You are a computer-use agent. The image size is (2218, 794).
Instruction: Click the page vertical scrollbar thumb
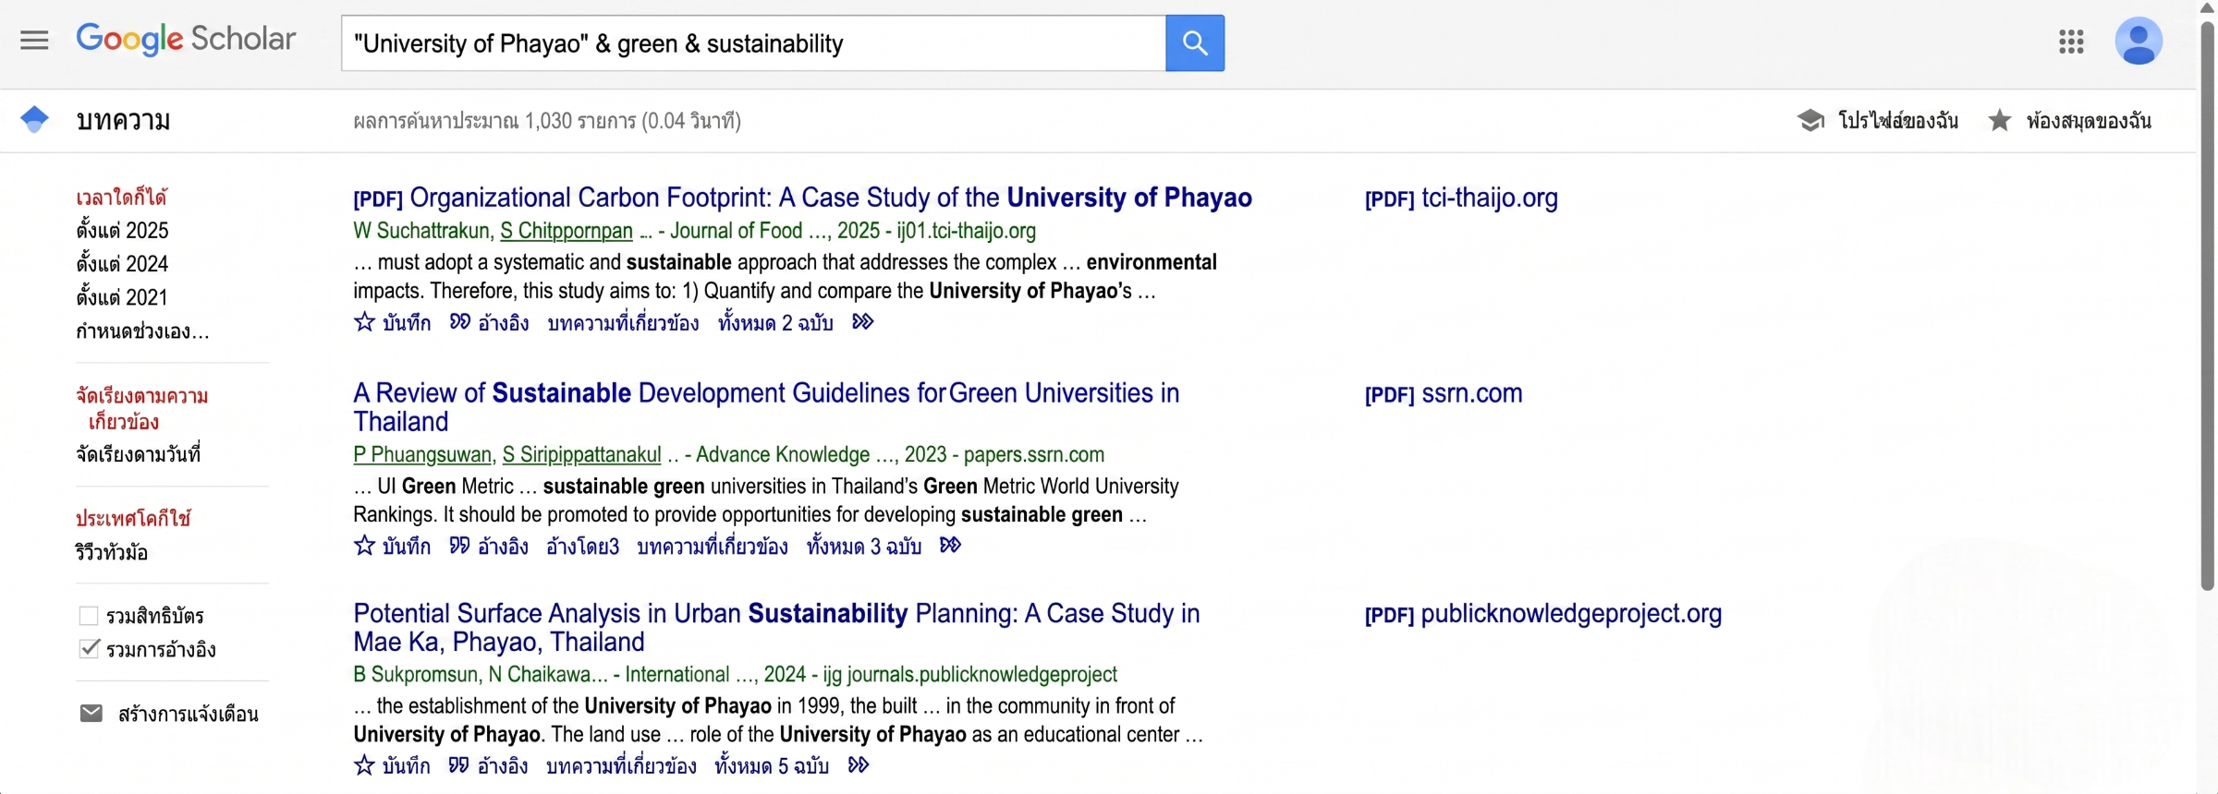2208,305
